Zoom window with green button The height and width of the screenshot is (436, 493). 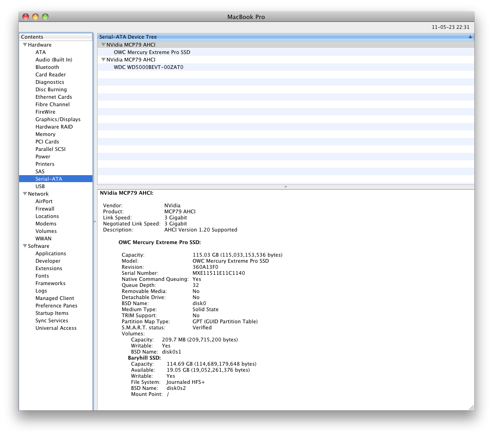[45, 17]
